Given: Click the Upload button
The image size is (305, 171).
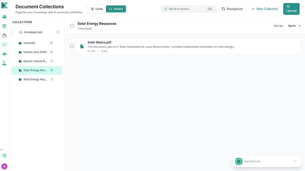Looking at the screenshot, I should tap(291, 9).
